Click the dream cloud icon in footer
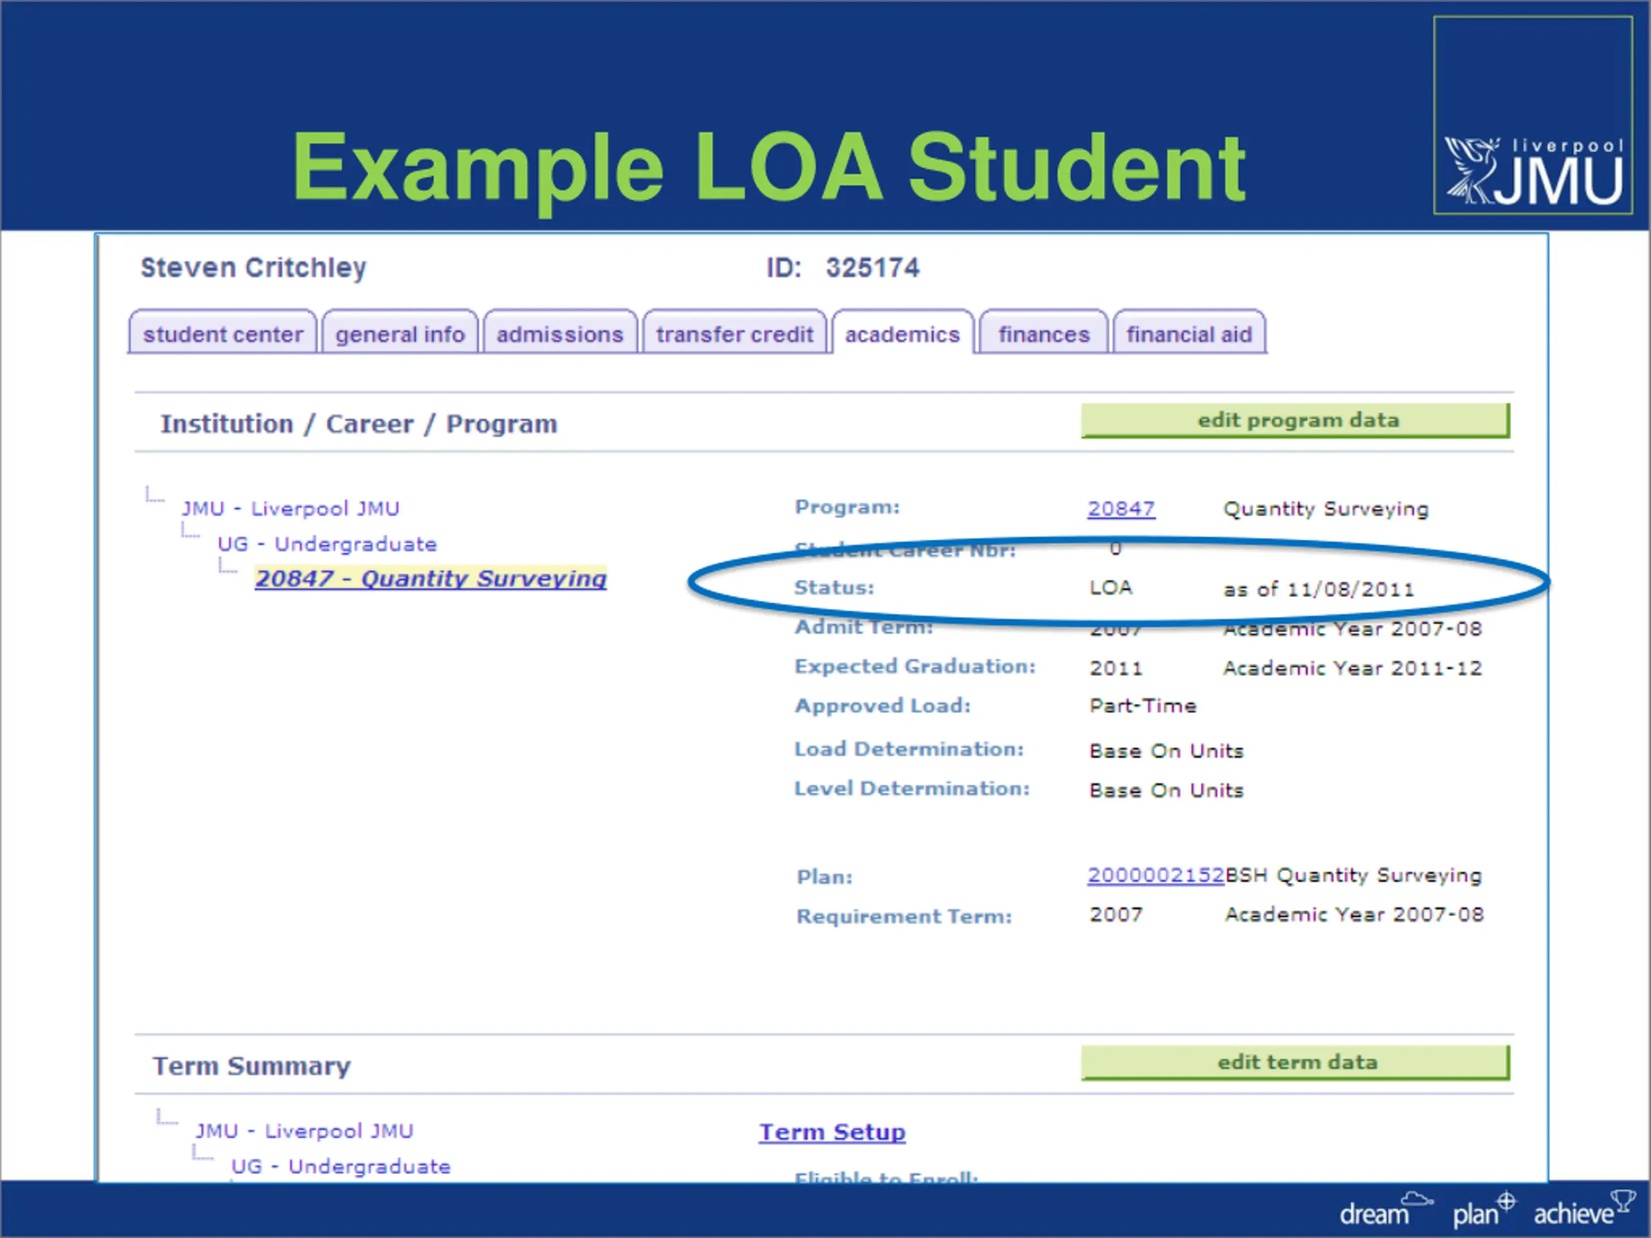Viewport: 1651px width, 1238px height. (1417, 1199)
